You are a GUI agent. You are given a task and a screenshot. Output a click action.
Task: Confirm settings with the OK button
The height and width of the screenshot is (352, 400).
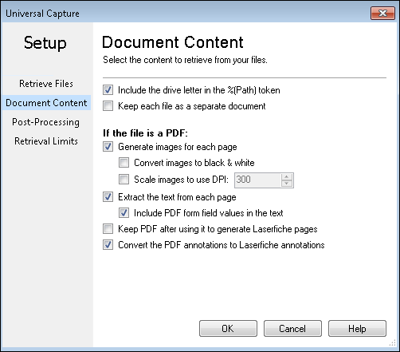[x=228, y=329]
